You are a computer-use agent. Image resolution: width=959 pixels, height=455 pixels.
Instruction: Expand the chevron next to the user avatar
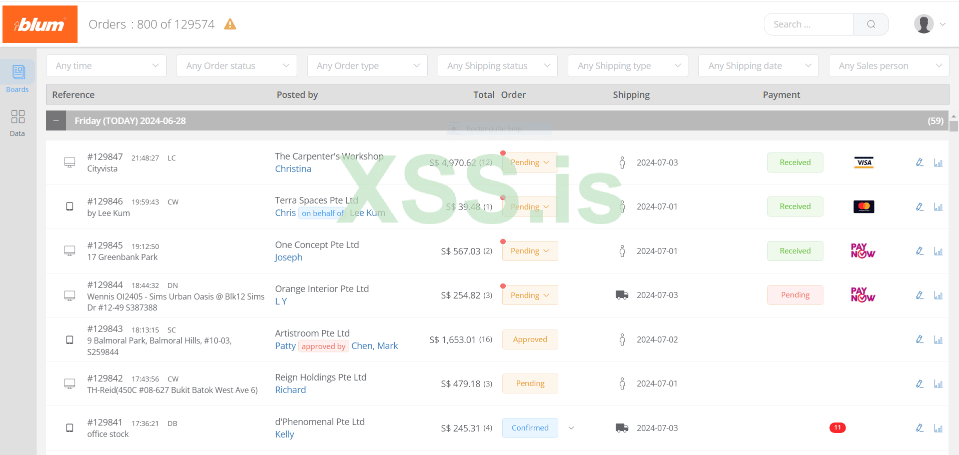pyautogui.click(x=942, y=24)
